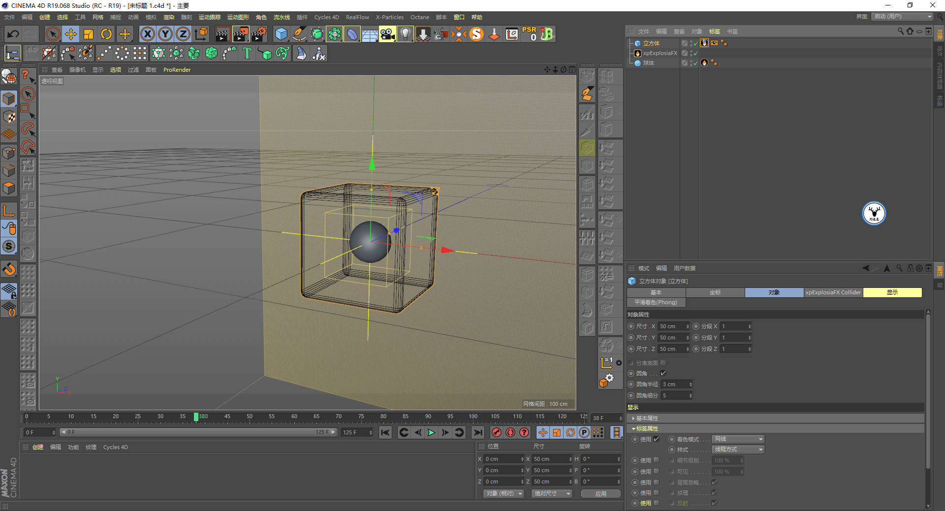
Task: Toggle the X axis lock icon
Action: click(147, 34)
